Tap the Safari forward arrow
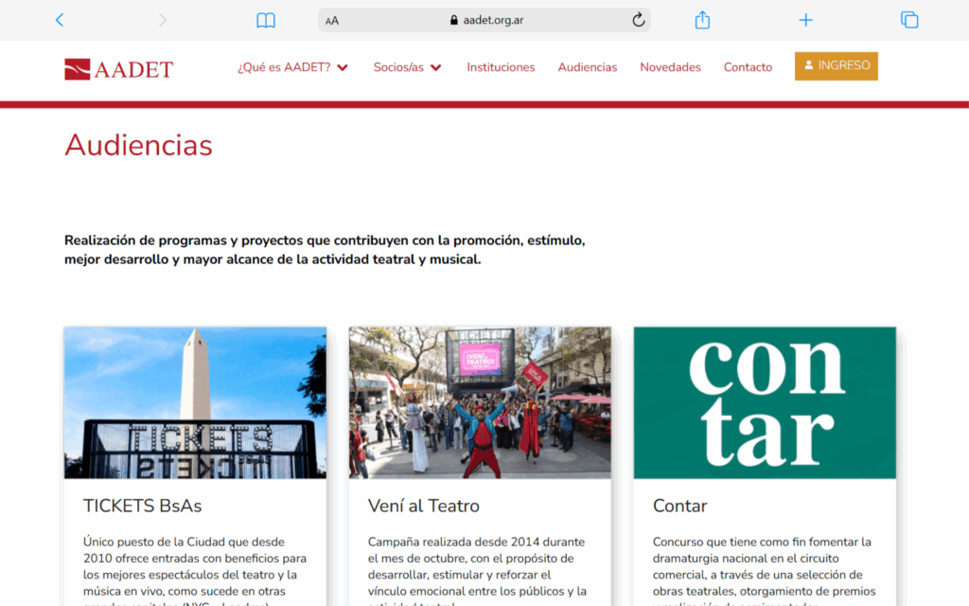Viewport: 969px width, 606px height. (163, 20)
